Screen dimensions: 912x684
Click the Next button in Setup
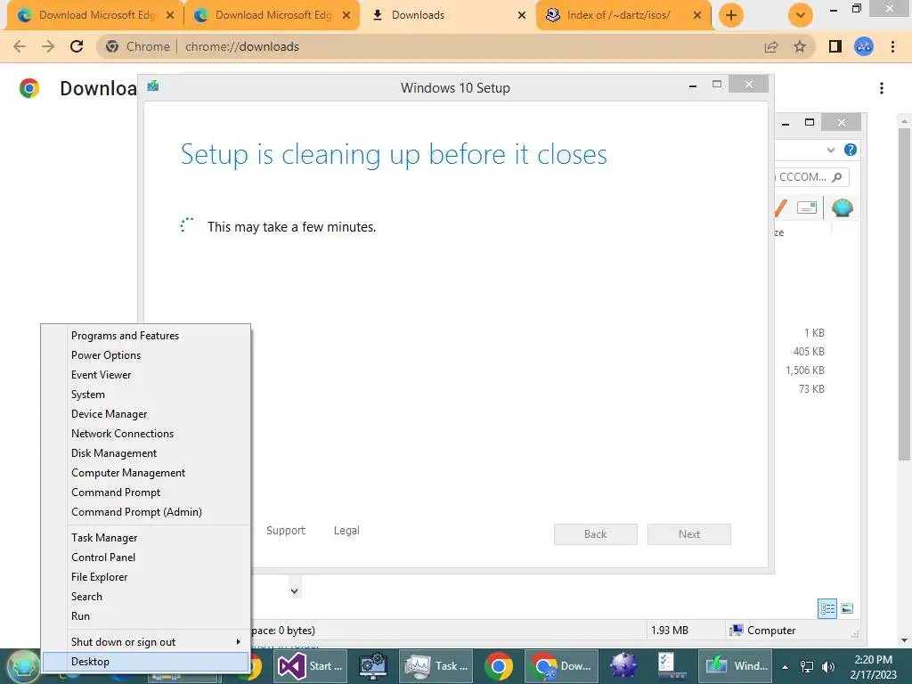click(689, 534)
